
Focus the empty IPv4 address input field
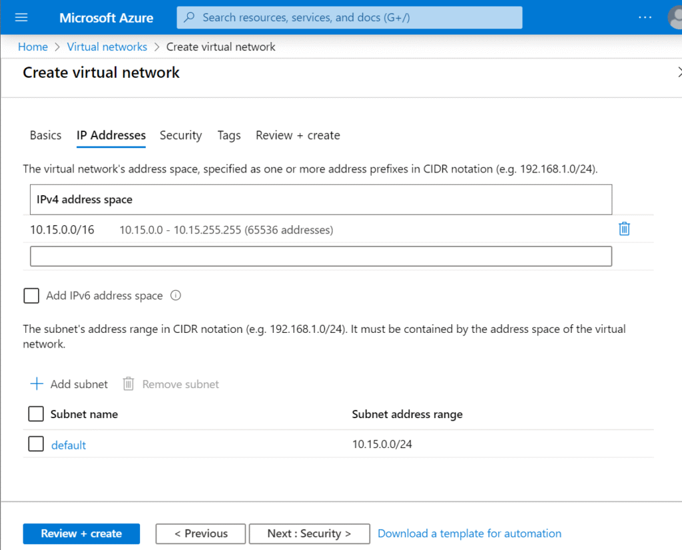[321, 256]
